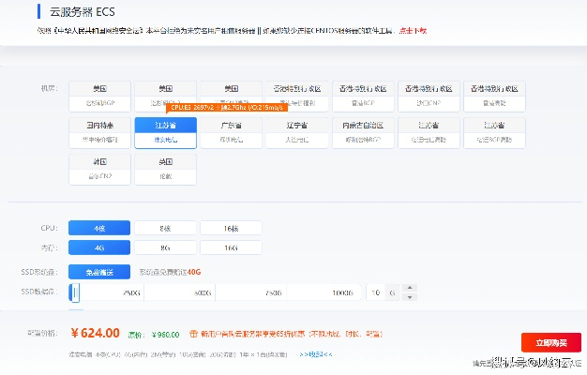Choose the 国内特惠 datacenter card
Image resolution: width=587 pixels, height=375 pixels.
99,133
